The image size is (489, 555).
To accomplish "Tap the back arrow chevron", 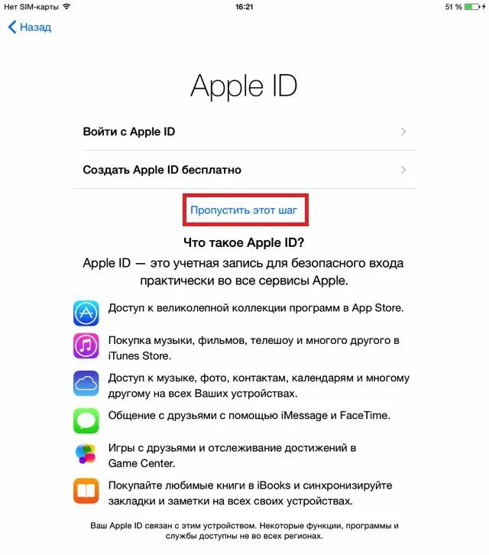I will tap(12, 27).
